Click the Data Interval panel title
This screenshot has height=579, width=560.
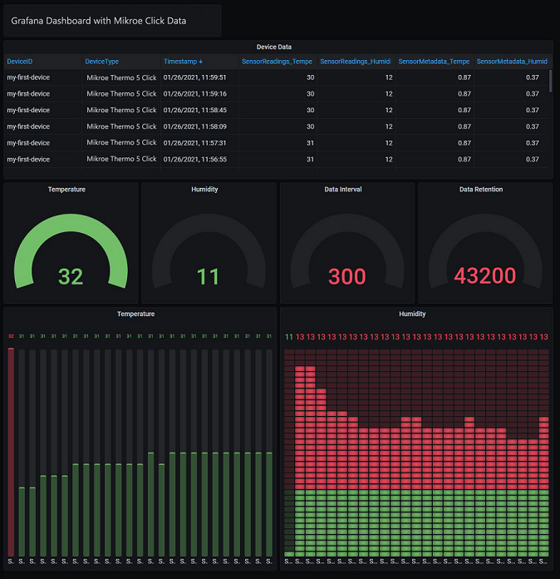tap(343, 190)
